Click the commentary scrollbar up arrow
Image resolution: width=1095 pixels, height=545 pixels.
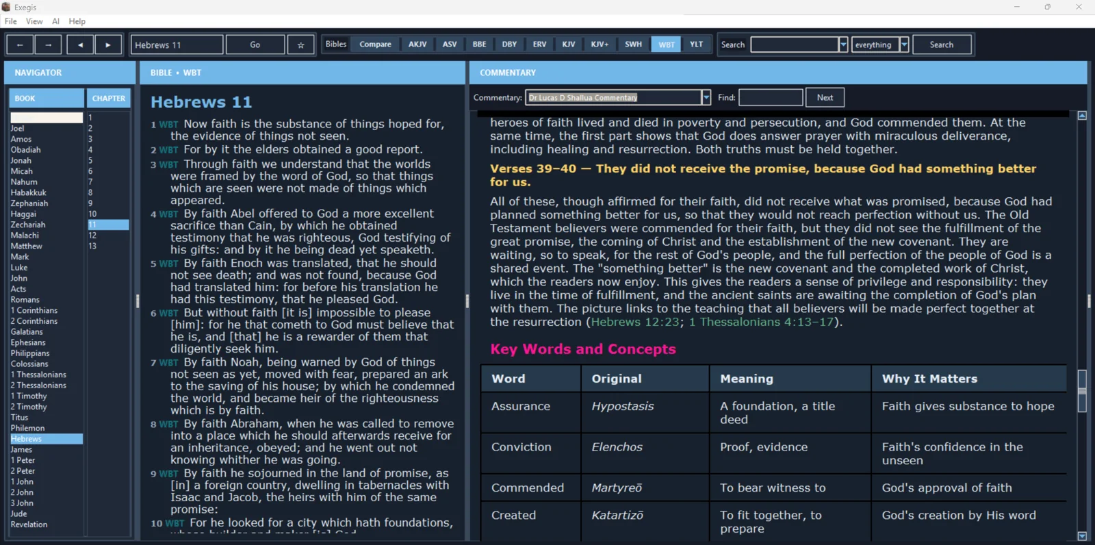click(x=1082, y=116)
